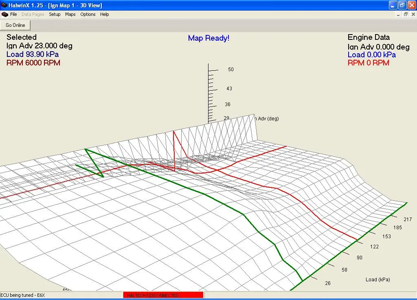Click the disabled Data Pages menu item
The height and width of the screenshot is (300, 417).
[33, 14]
